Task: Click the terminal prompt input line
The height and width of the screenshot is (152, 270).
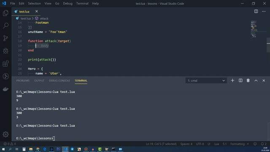Action: 35,138
